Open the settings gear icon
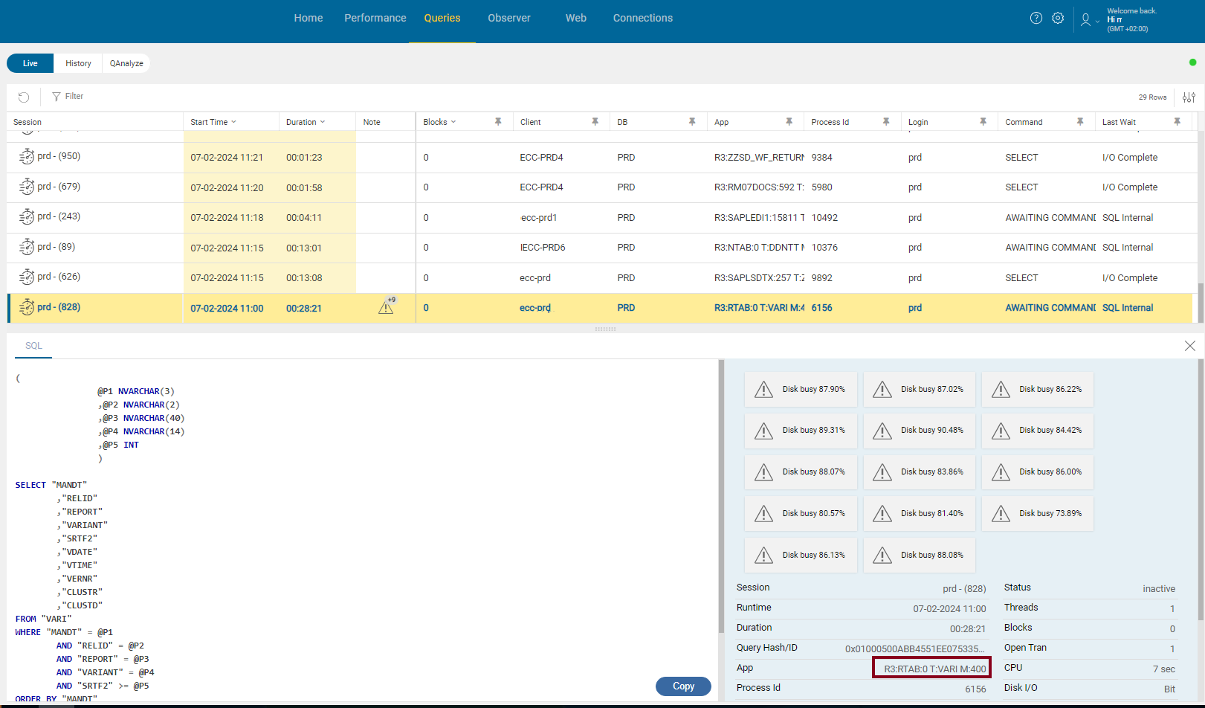Image resolution: width=1205 pixels, height=708 pixels. 1058,18
